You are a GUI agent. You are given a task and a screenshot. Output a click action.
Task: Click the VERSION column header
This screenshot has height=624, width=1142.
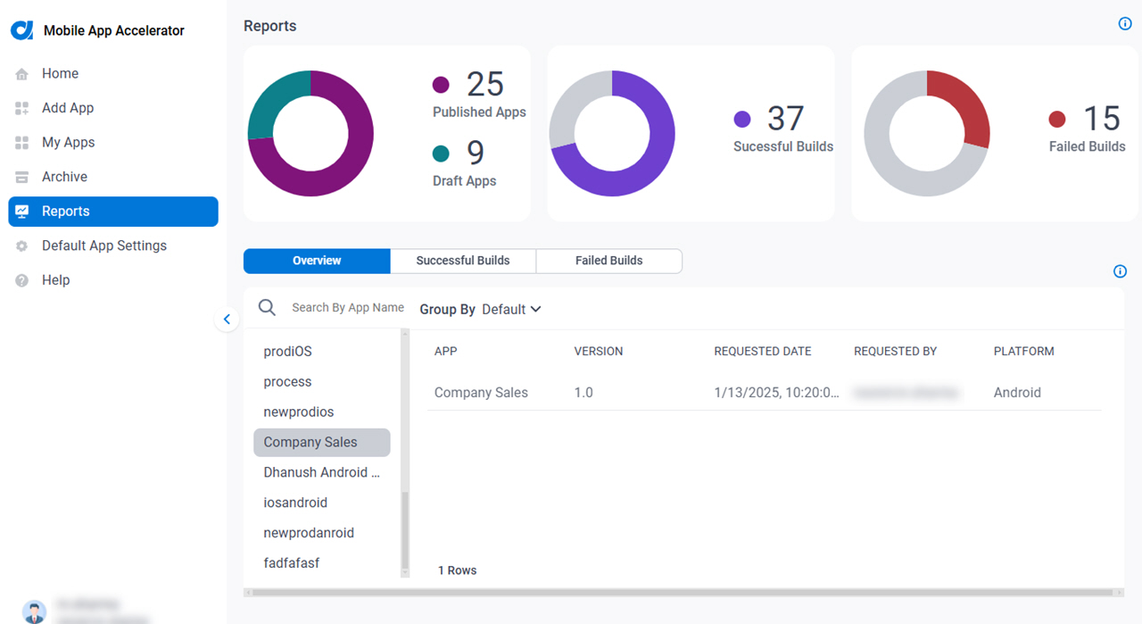point(599,352)
